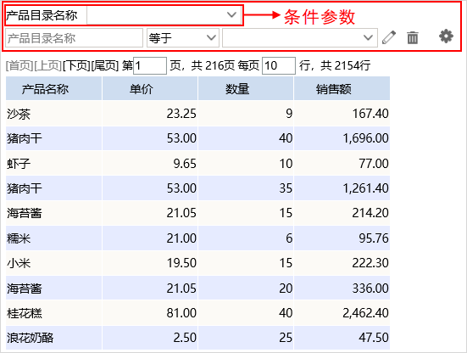This screenshot has width=467, height=353.
Task: Expand the empty filter value dropdown
Action: (x=300, y=38)
